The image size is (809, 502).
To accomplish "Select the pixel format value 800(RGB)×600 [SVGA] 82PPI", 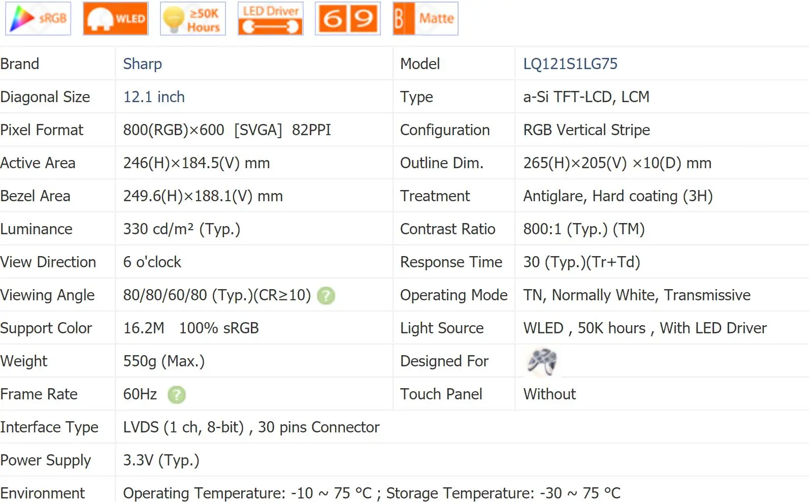I will [227, 130].
